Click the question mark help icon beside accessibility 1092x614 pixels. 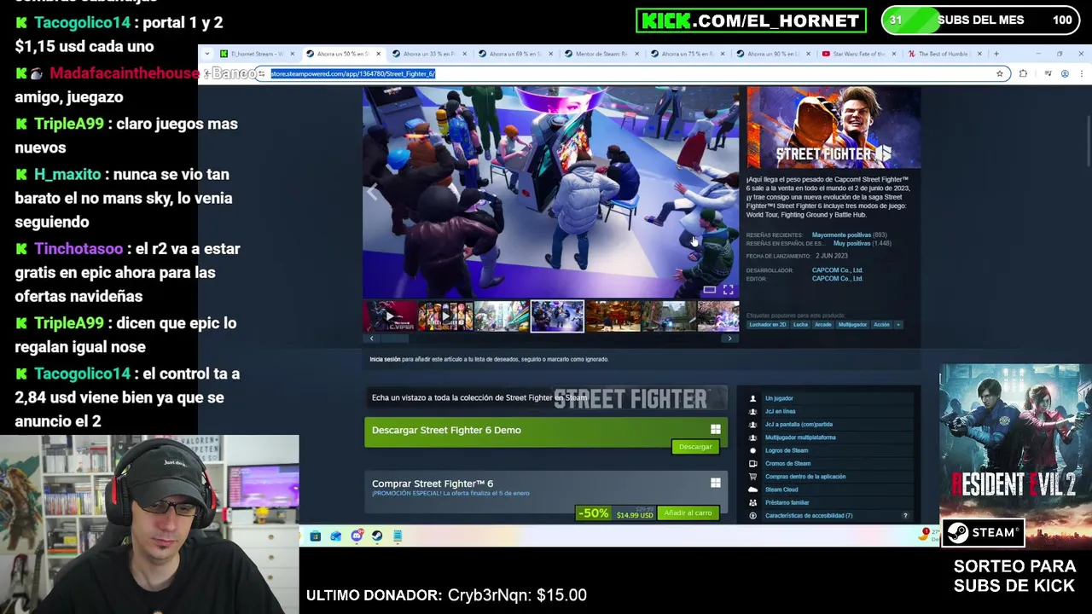tap(905, 515)
